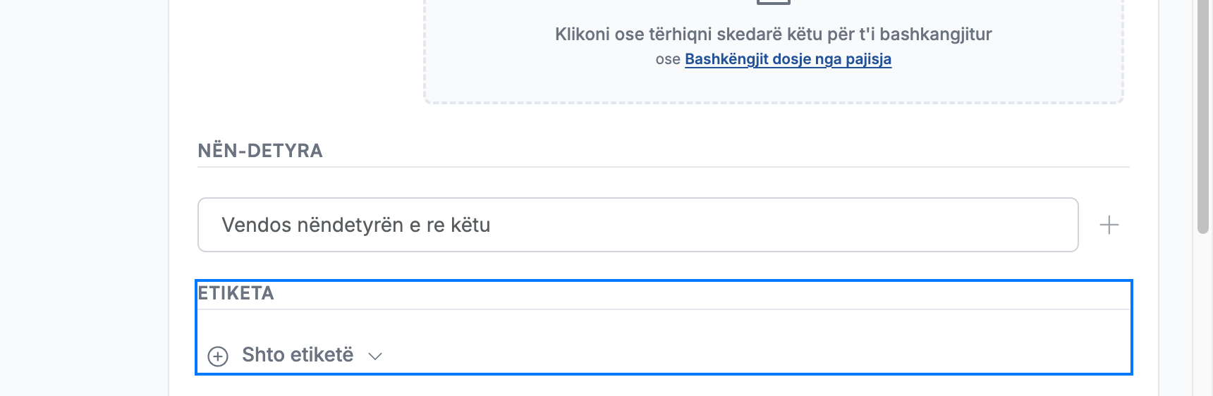Image resolution: width=1213 pixels, height=396 pixels.
Task: Click the vertical scrollbar thumb
Action: (x=1203, y=116)
